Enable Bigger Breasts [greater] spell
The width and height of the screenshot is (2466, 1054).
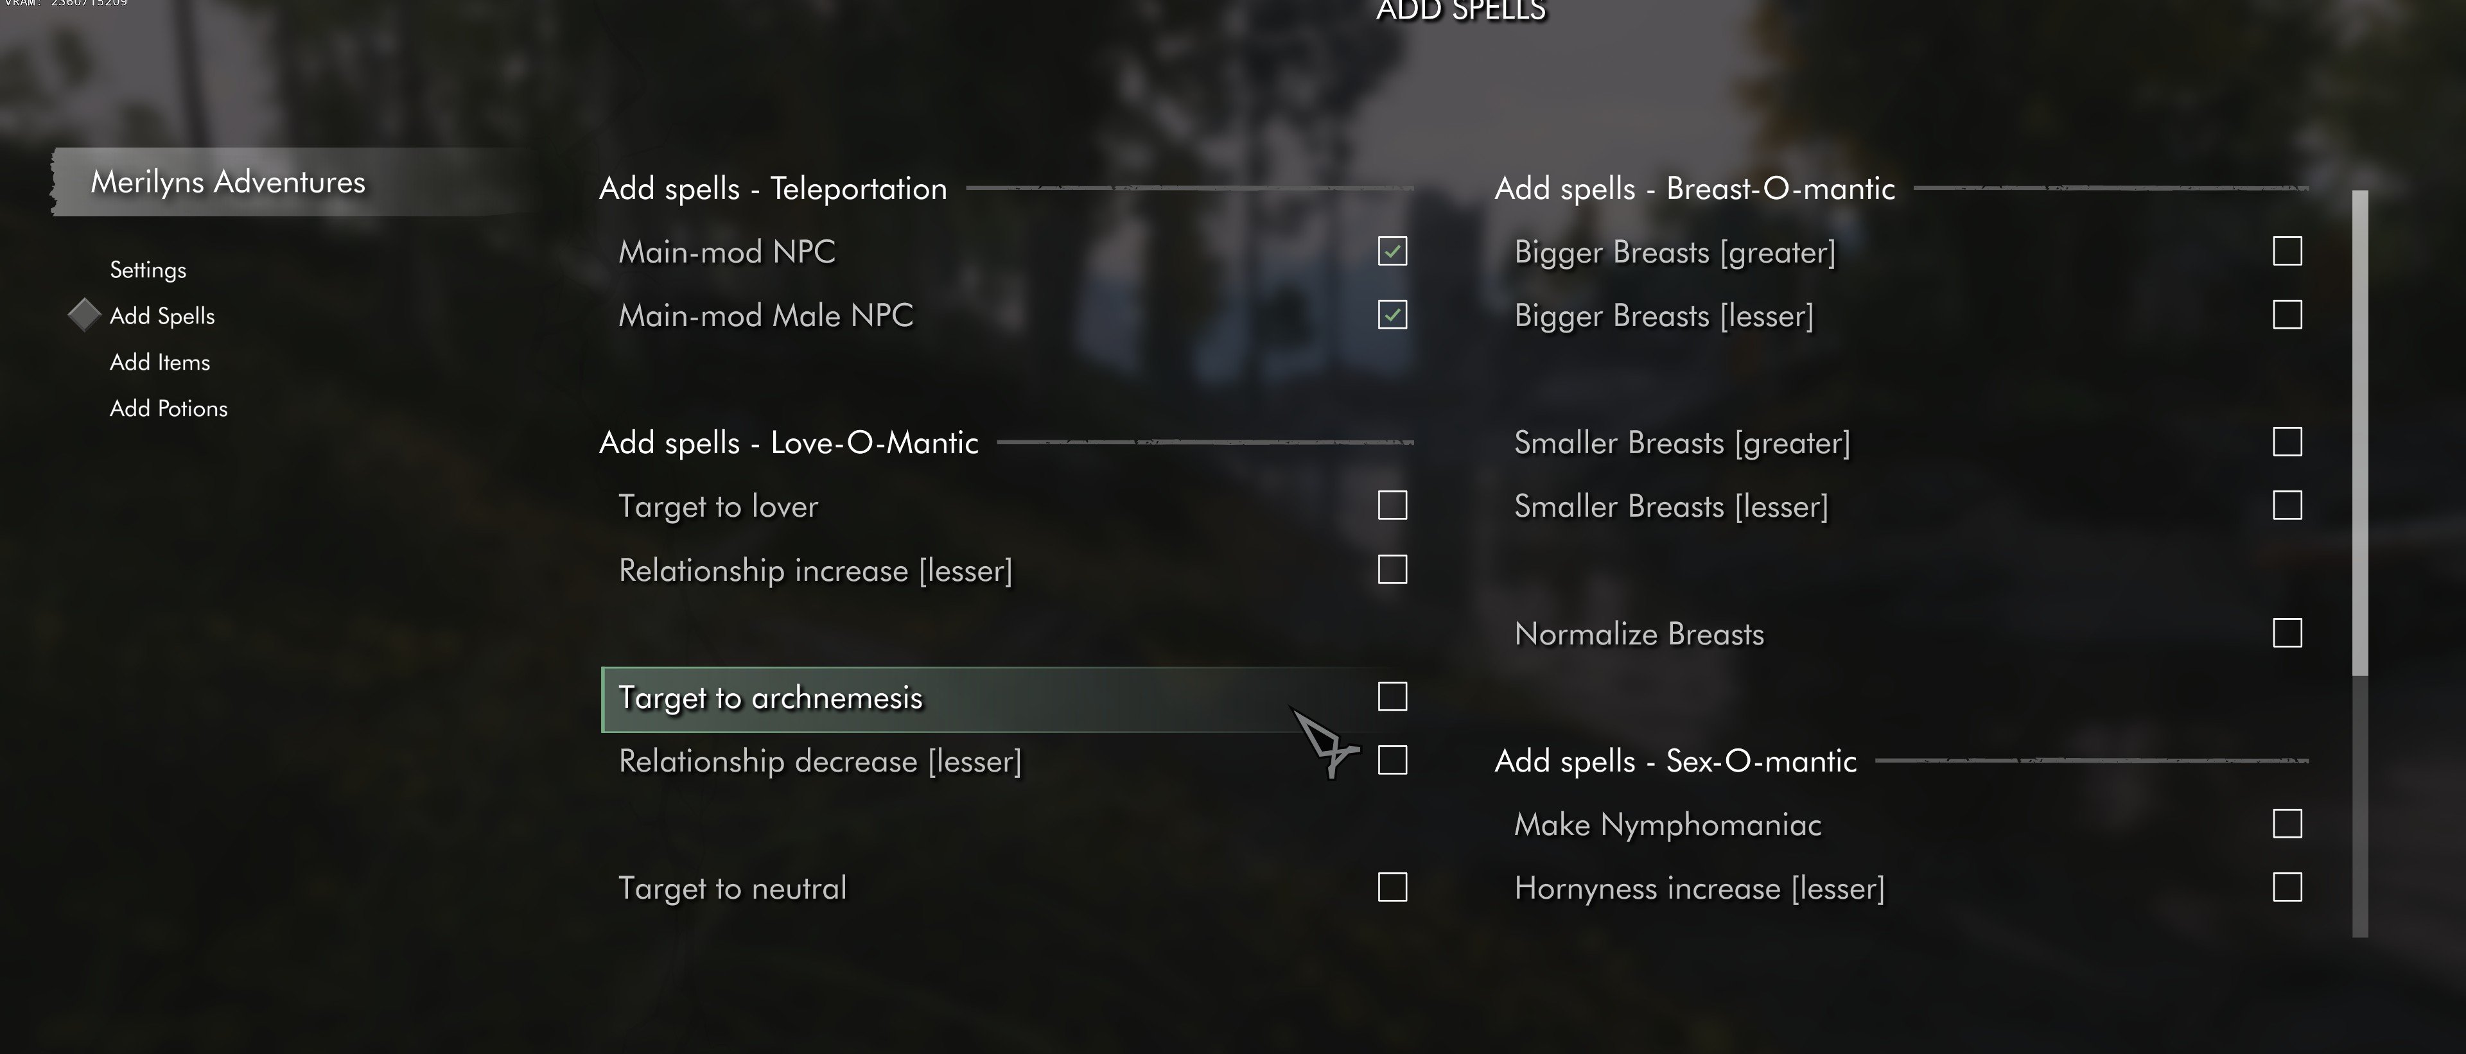pyautogui.click(x=2287, y=252)
